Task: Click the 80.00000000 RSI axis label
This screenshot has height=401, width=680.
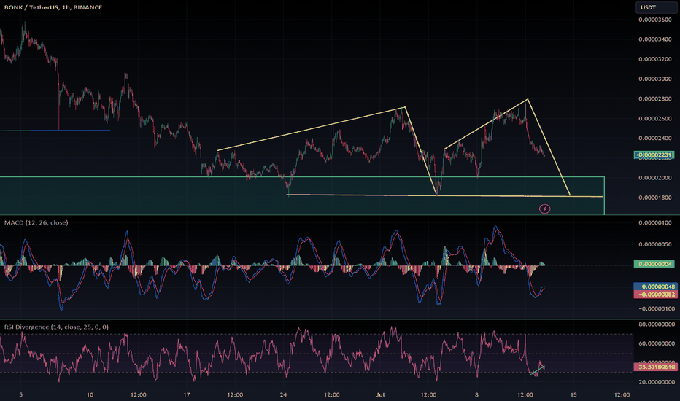Action: pyautogui.click(x=657, y=324)
